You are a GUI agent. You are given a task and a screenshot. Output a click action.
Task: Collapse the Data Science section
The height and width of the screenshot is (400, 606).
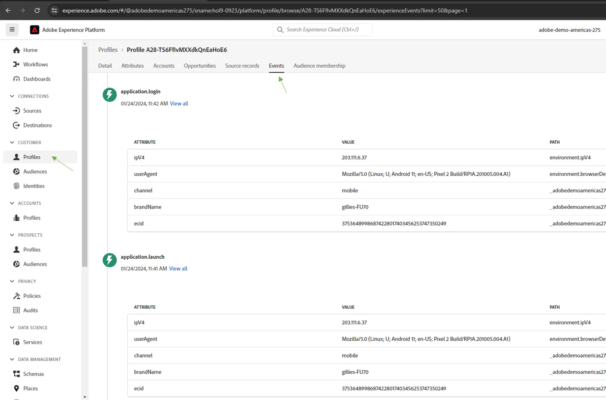(x=12, y=328)
